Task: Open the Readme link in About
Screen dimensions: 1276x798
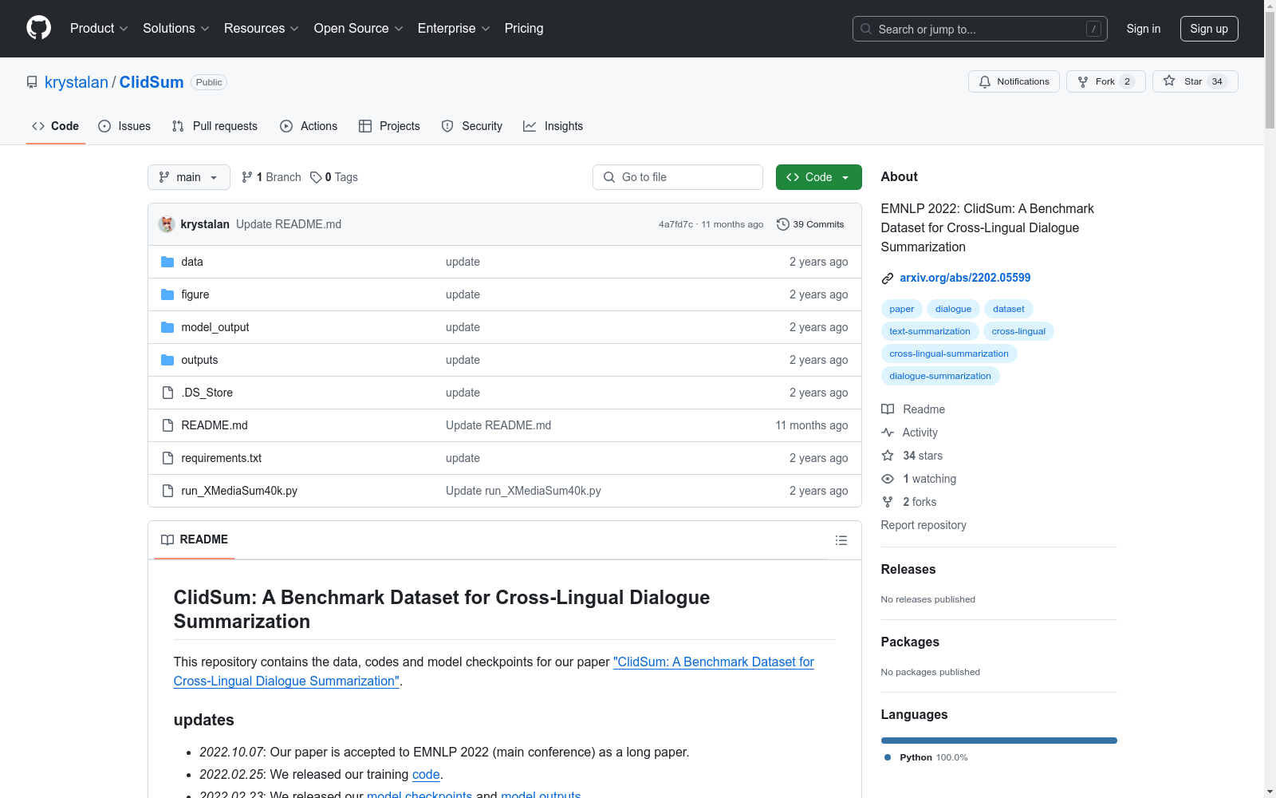Action: pos(913,409)
